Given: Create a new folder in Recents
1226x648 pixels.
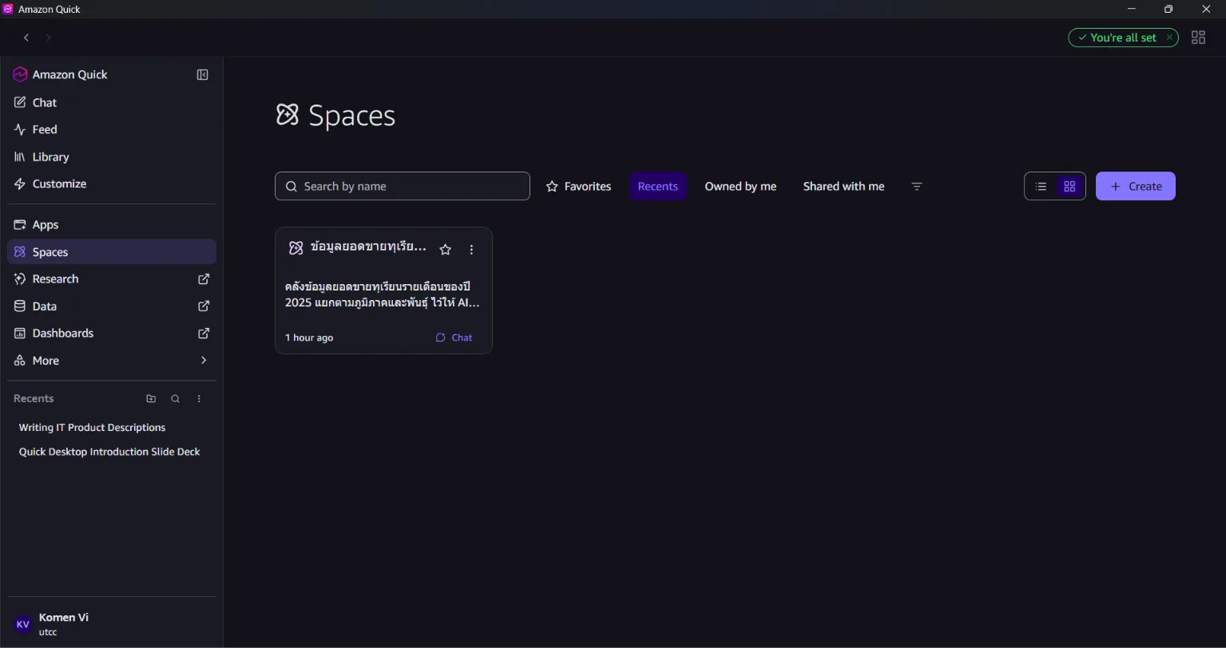Looking at the screenshot, I should 151,399.
